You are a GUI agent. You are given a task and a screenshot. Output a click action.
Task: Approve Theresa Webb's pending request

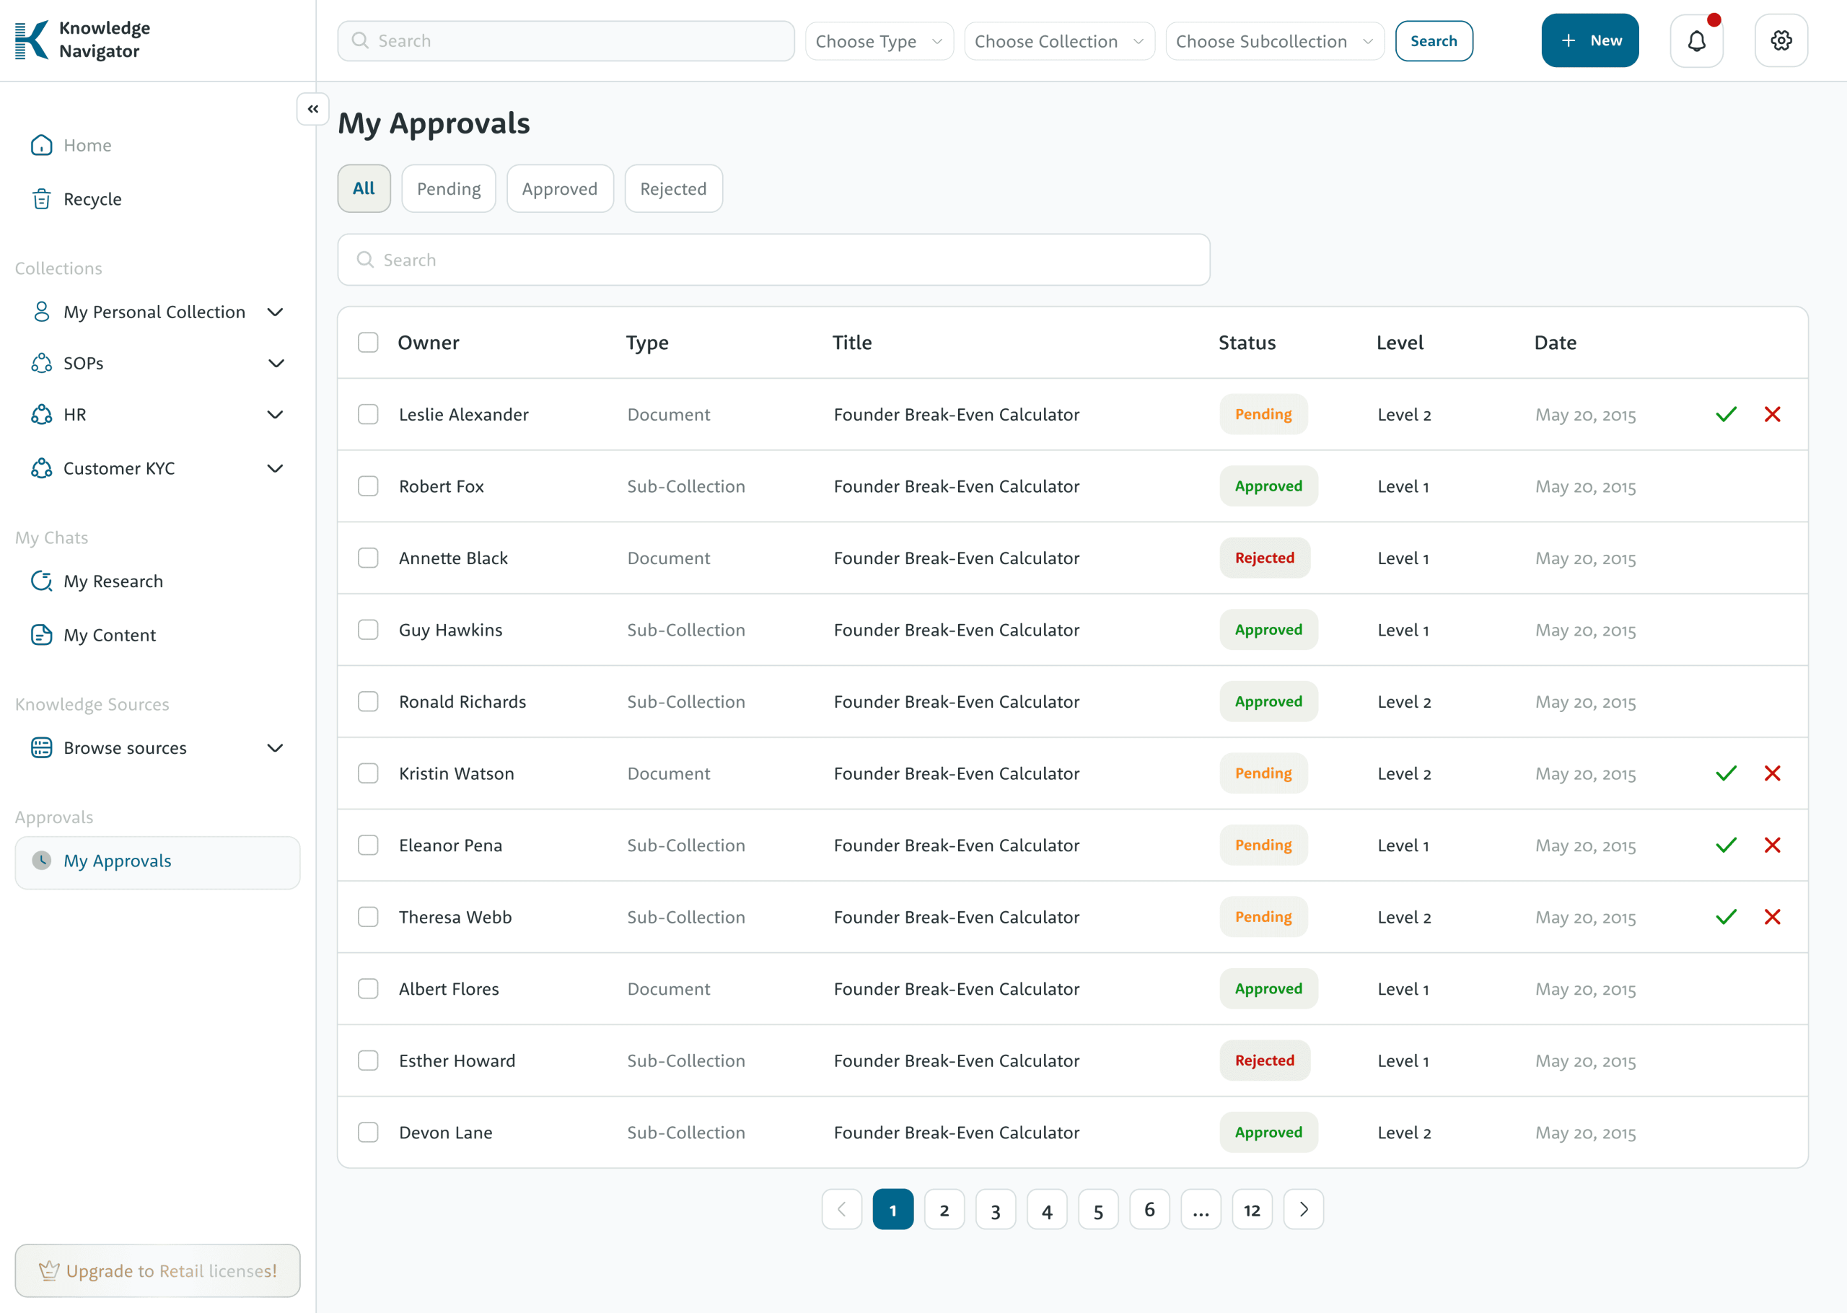[1726, 917]
